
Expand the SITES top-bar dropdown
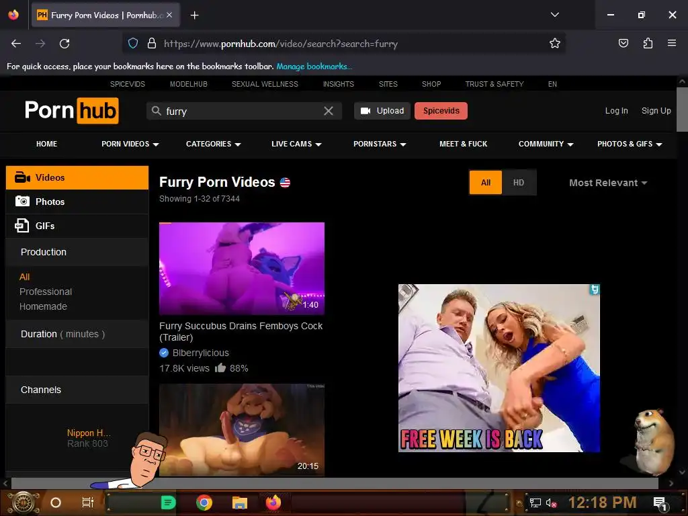coord(388,84)
